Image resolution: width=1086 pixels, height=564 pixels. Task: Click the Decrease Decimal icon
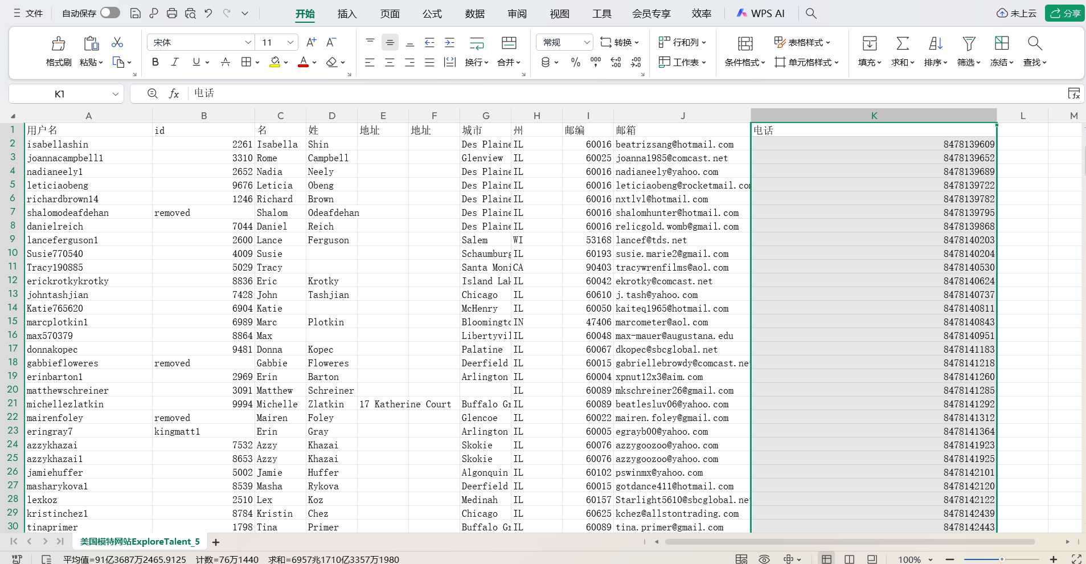click(x=636, y=62)
